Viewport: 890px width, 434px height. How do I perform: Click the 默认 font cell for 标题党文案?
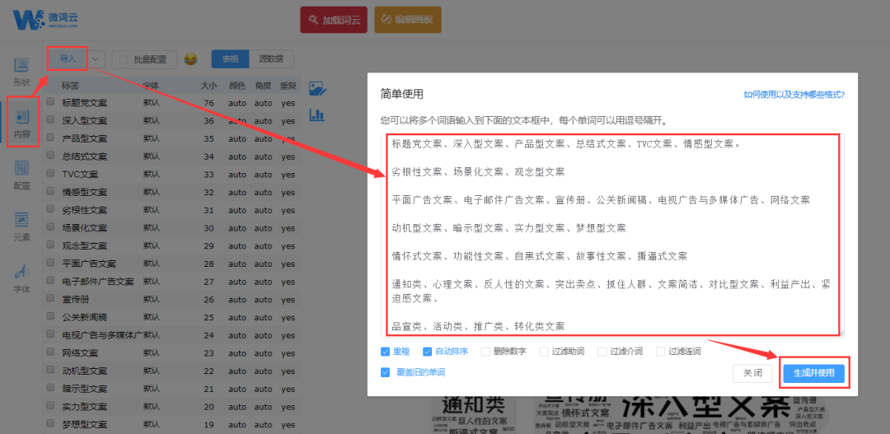tap(151, 103)
